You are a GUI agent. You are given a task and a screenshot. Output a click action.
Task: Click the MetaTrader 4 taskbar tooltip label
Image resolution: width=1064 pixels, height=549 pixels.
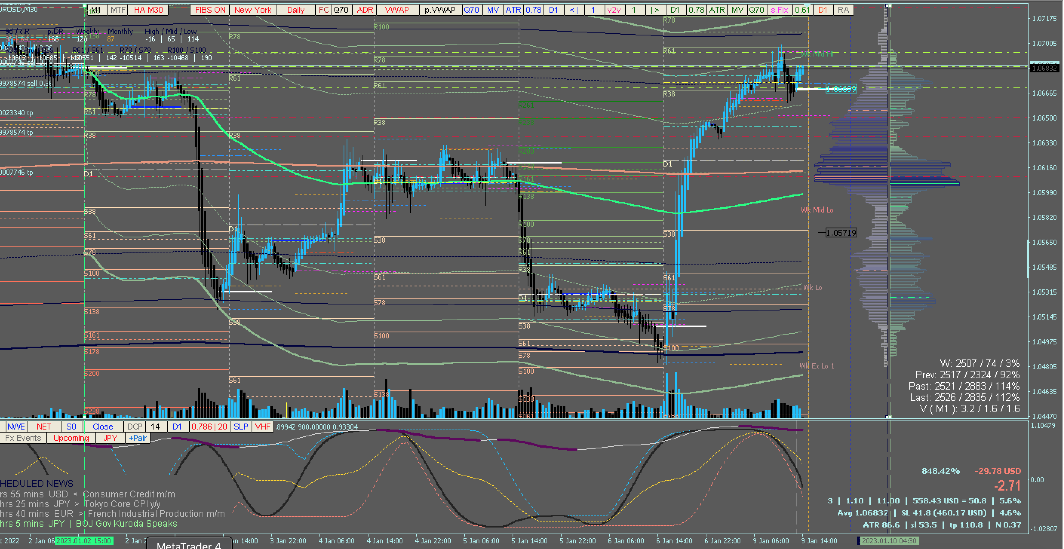click(189, 545)
